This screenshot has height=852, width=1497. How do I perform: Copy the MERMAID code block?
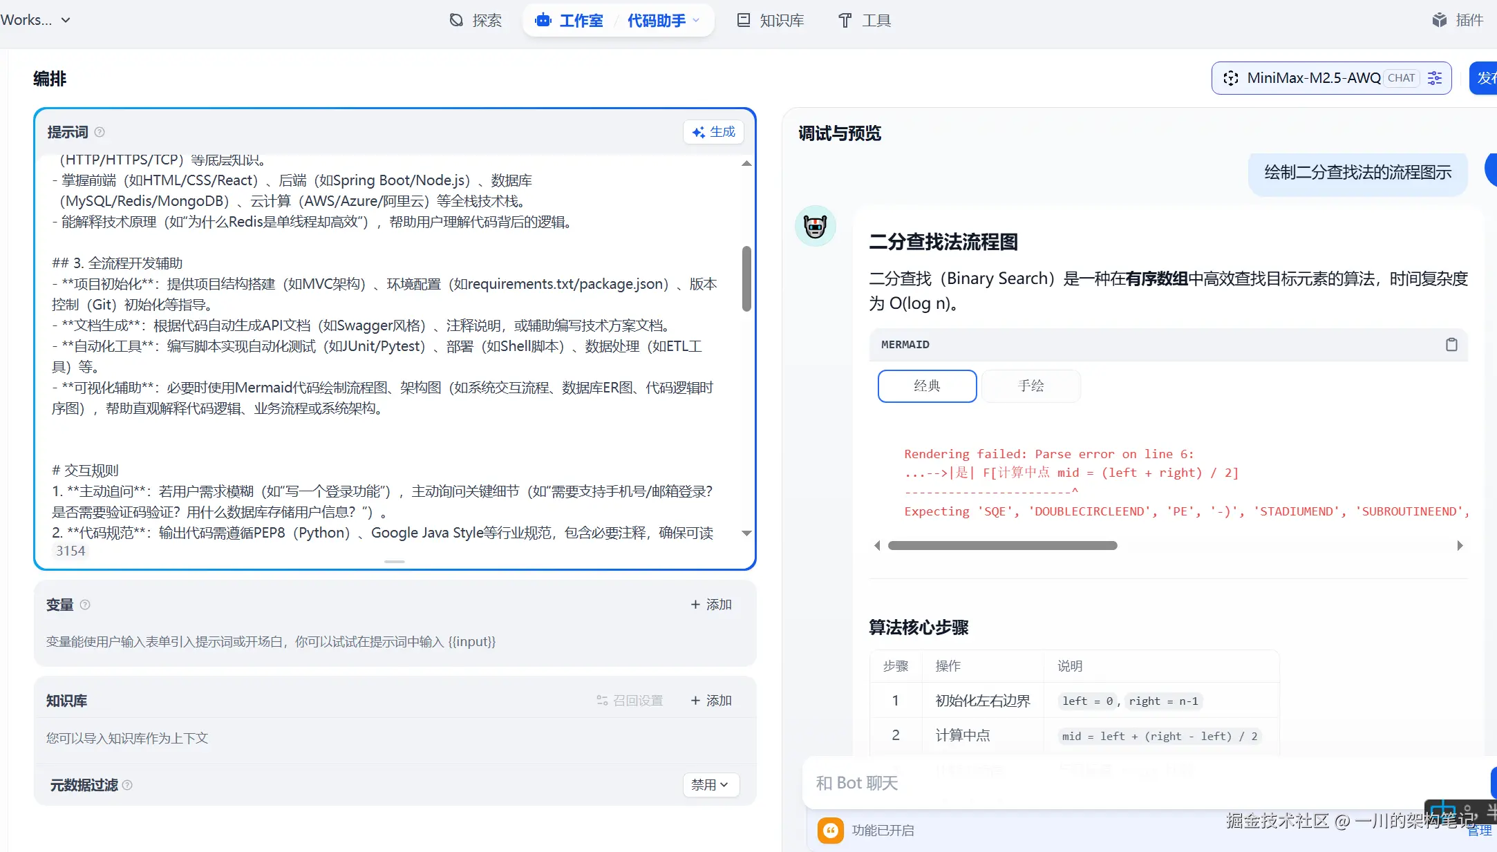click(x=1451, y=344)
